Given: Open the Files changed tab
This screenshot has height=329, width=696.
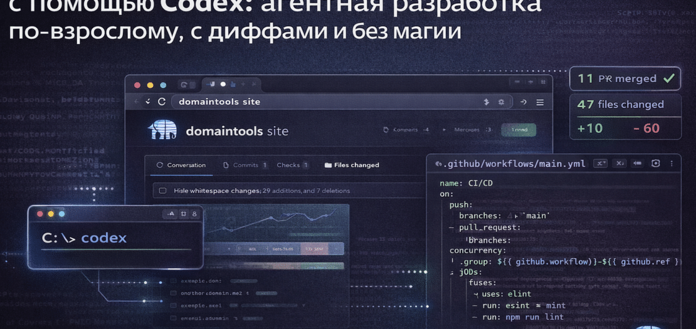Looking at the screenshot, I should pyautogui.click(x=352, y=165).
